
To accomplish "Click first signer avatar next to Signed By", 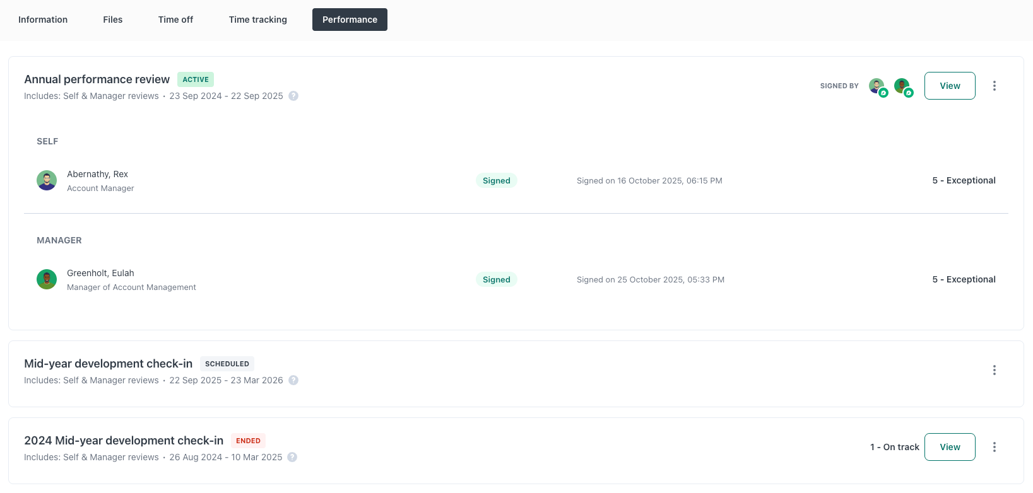I will pos(877,86).
